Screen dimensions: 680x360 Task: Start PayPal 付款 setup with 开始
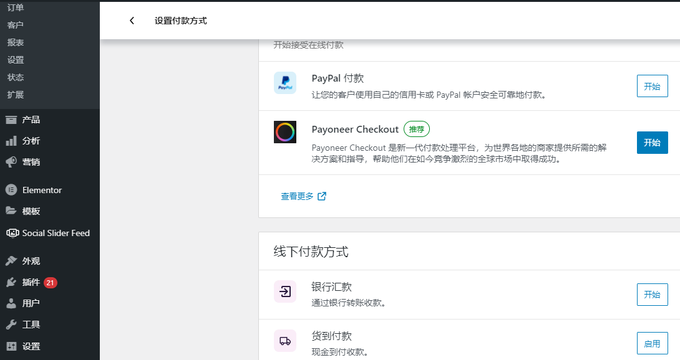point(653,86)
